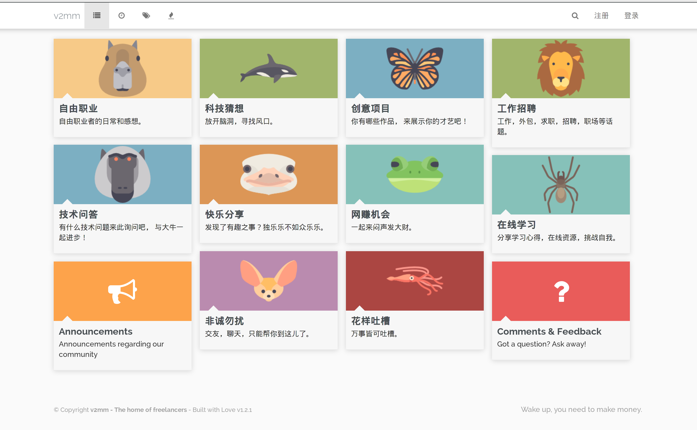Open the 在线学习 category title
697x430 pixels.
click(x=516, y=225)
